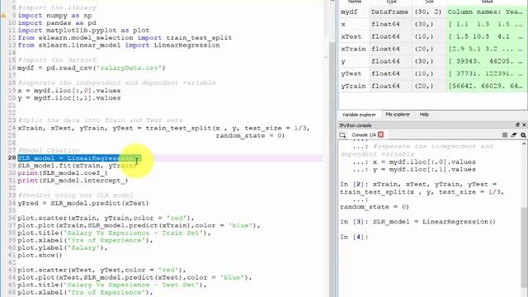The image size is (528, 297).
Task: Close the Console 1/A tab with red X
Action: 381,134
